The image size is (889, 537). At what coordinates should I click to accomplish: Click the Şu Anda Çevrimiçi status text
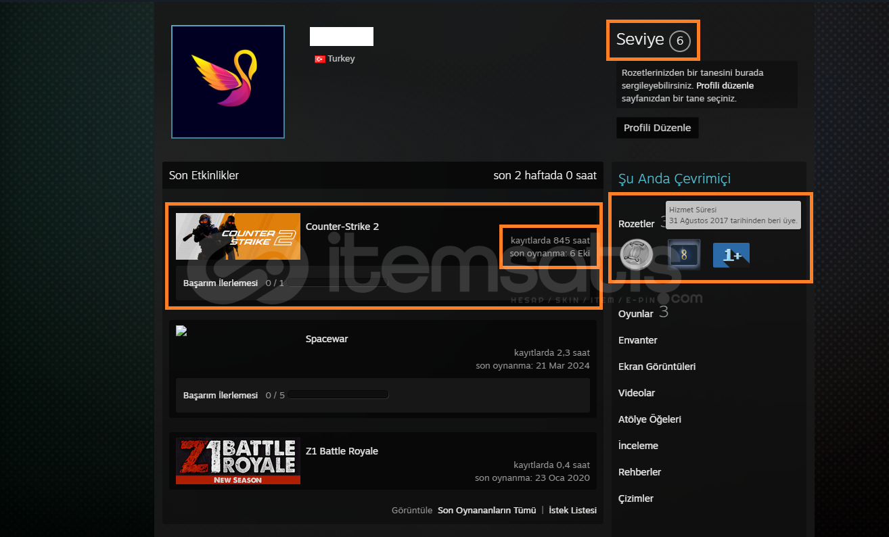(675, 179)
